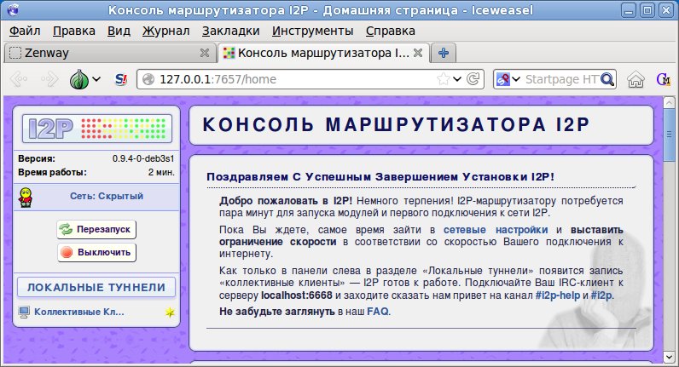Open the URL history dropdown arrow

point(457,79)
